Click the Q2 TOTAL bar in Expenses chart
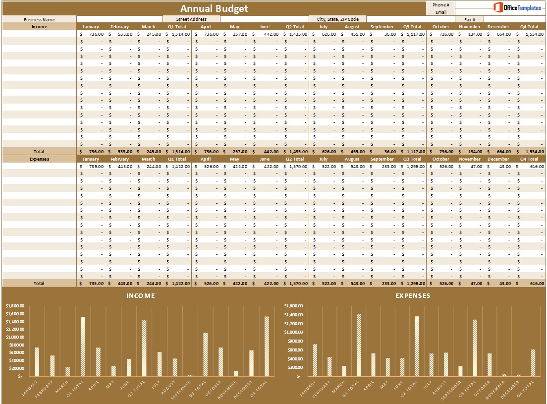The width and height of the screenshot is (547, 404). coord(417,346)
